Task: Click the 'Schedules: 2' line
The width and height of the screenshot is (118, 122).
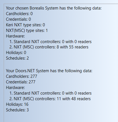Action: [x=17, y=58]
